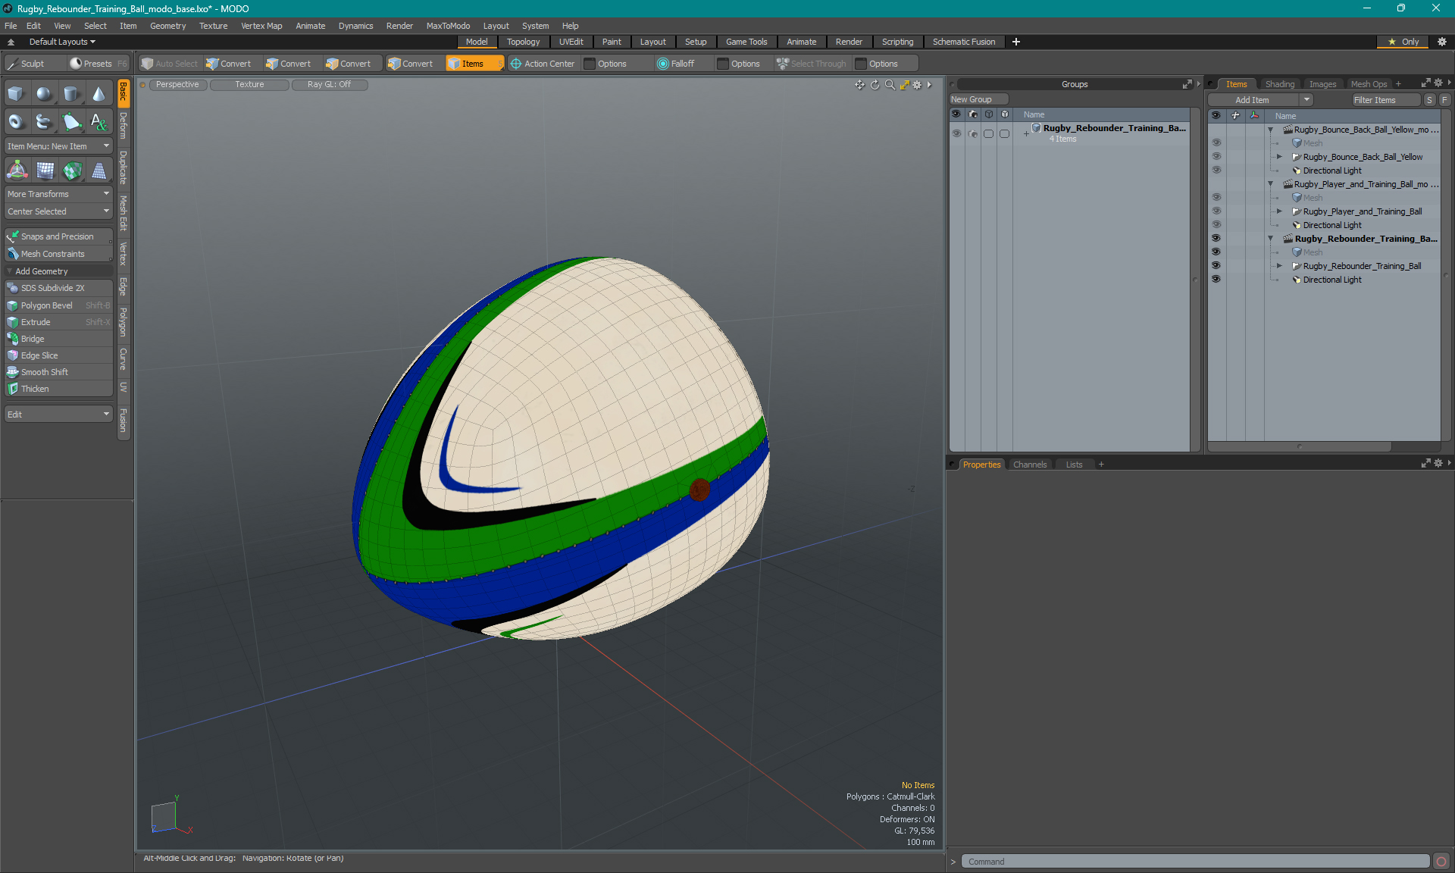
Task: Select the Sphere primitive tool
Action: 44,94
